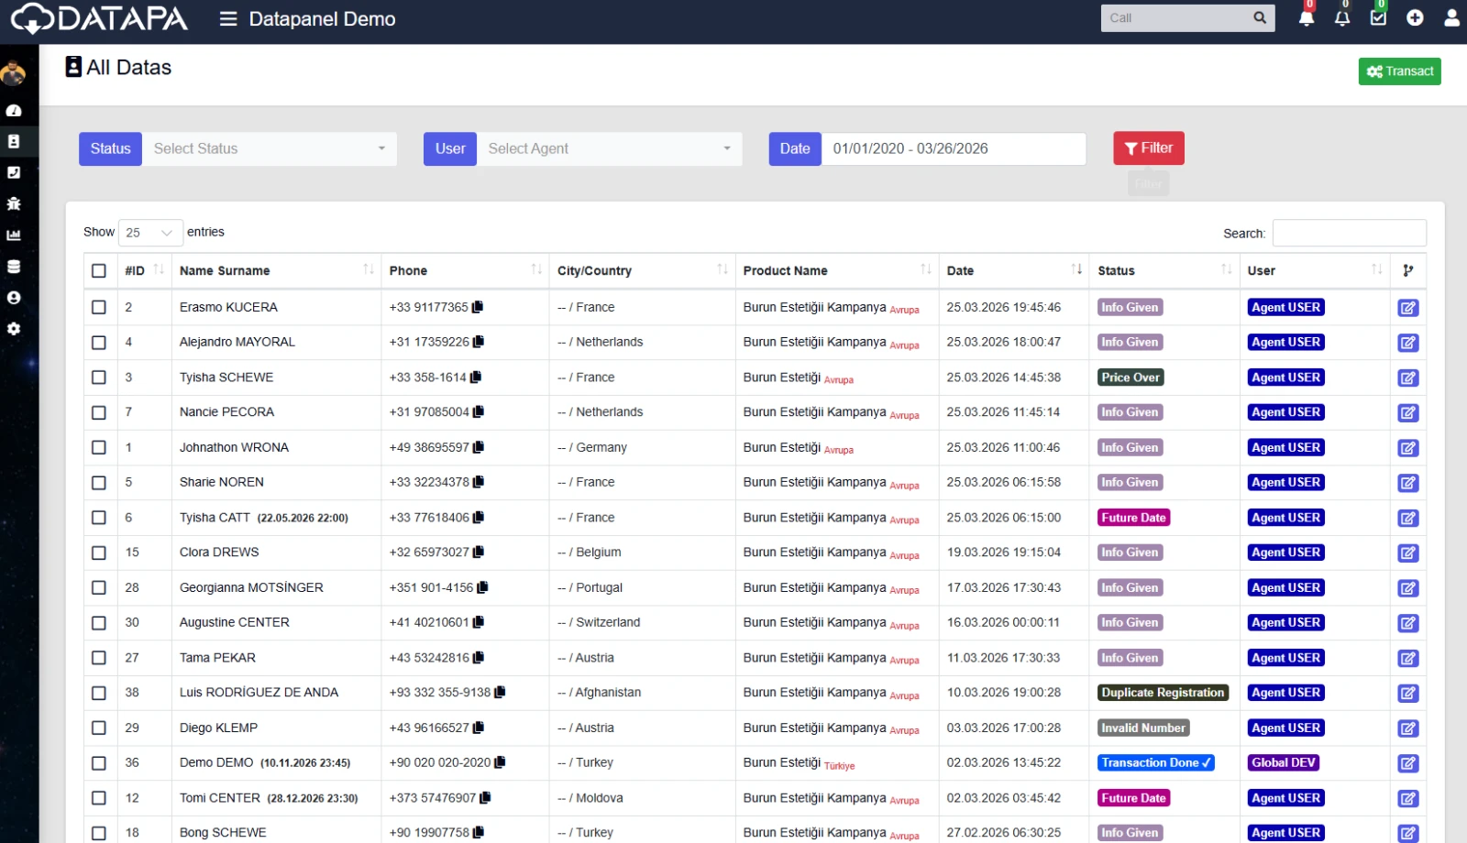Check the box for Alejandro MAYORAL row
Image resolution: width=1467 pixels, height=843 pixels.
coord(99,343)
